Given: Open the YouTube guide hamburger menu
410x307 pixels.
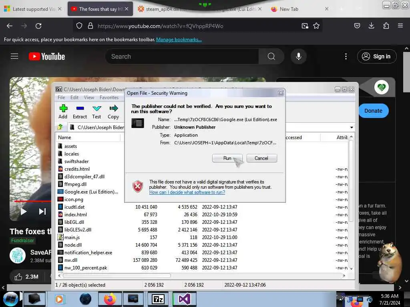Looking at the screenshot, I should click(x=14, y=56).
